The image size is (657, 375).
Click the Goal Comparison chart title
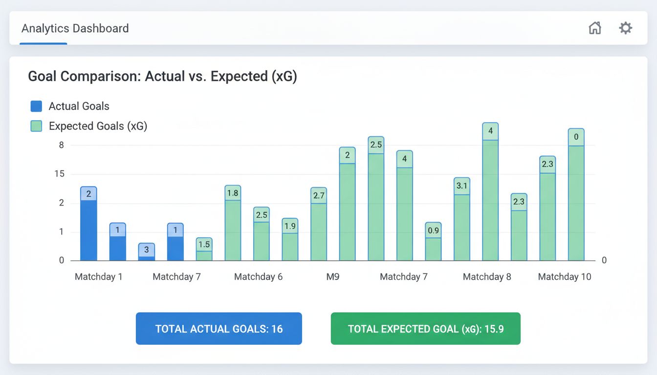[162, 77]
